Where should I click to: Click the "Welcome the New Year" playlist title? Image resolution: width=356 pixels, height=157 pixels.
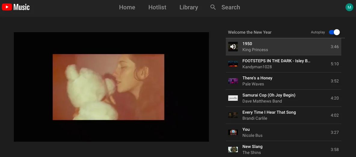click(250, 32)
